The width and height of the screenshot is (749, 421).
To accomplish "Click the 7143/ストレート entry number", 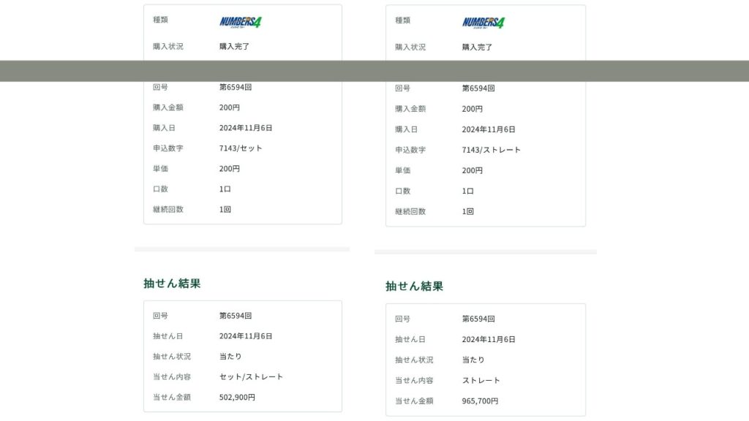I will tap(491, 150).
